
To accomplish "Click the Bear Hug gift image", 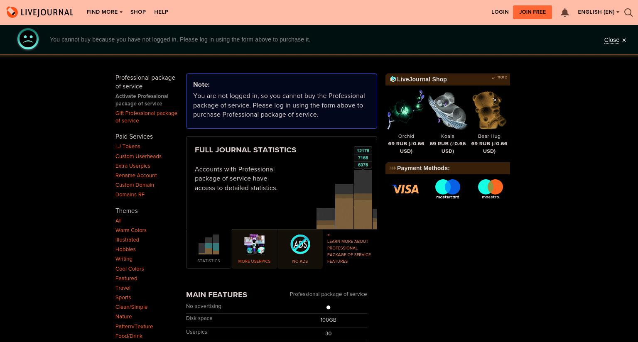I will point(489,110).
